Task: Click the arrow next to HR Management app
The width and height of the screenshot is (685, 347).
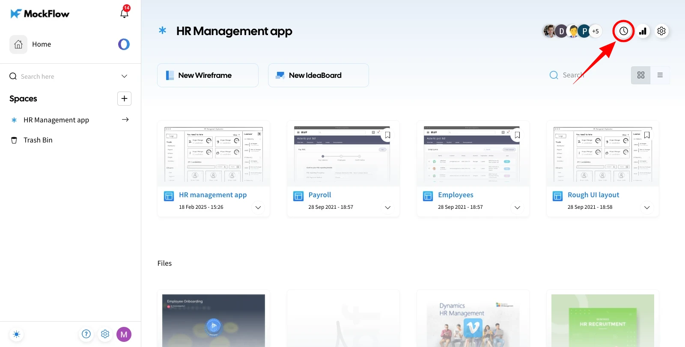Action: click(x=125, y=120)
